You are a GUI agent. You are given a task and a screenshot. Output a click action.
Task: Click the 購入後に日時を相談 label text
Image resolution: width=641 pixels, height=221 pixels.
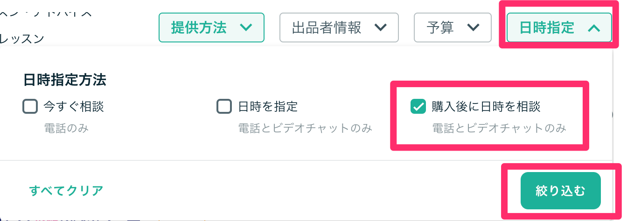(x=486, y=107)
